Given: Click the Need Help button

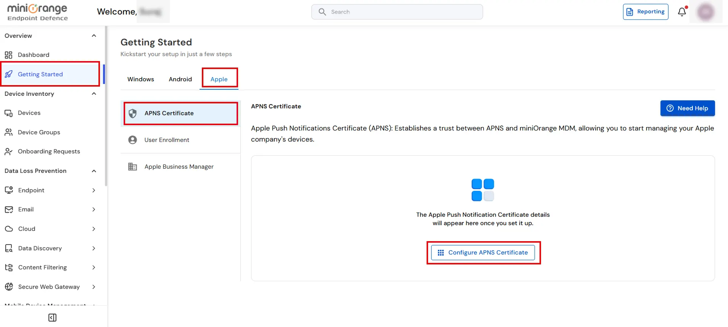Looking at the screenshot, I should 688,108.
